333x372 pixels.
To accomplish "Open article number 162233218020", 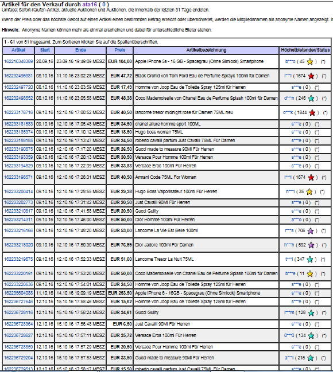I will (18, 245).
